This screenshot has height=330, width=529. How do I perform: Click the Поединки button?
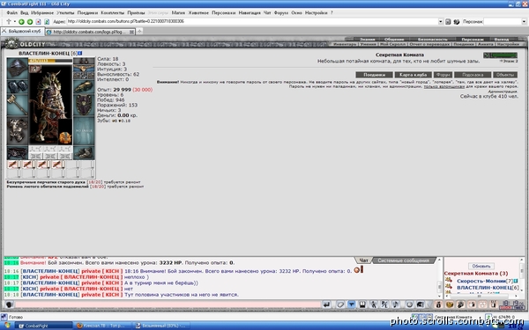click(374, 75)
